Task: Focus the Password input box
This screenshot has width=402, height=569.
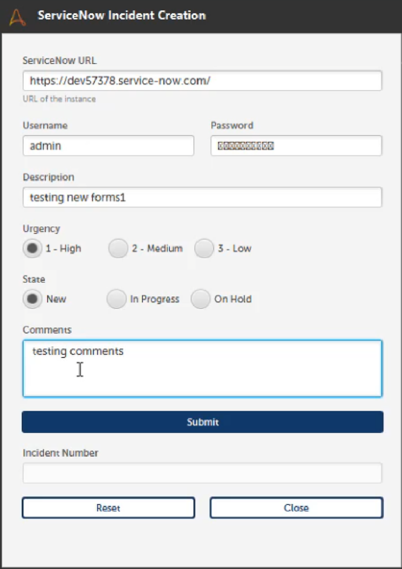Action: point(296,146)
